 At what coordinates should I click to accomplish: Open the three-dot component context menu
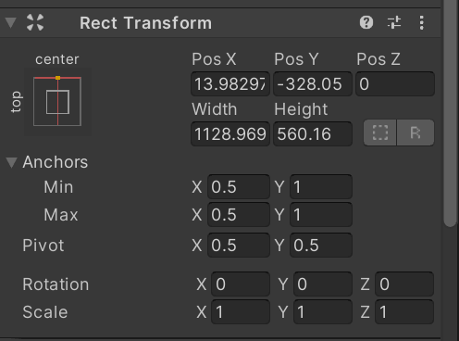click(421, 22)
